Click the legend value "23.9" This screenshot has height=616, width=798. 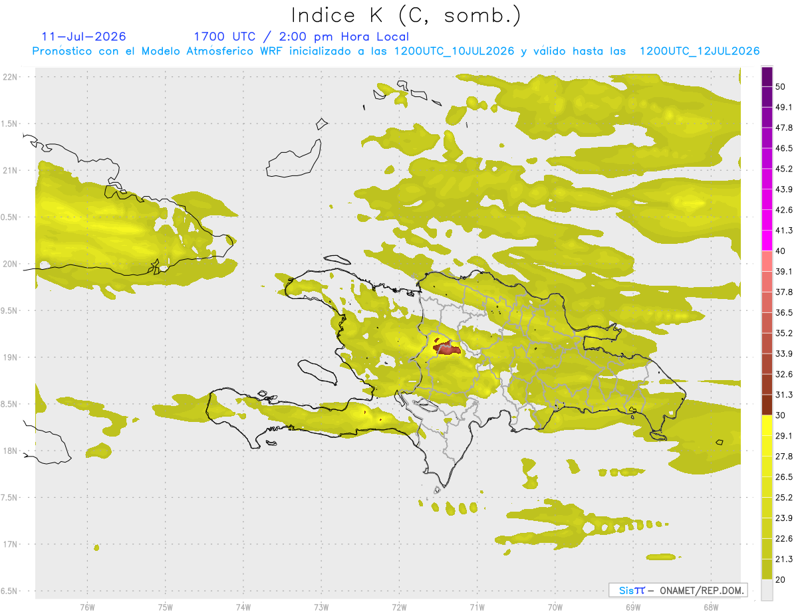pos(784,518)
